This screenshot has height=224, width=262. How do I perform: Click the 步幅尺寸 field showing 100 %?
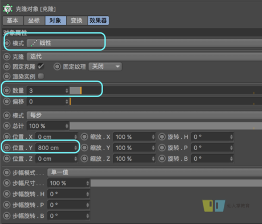tap(67, 183)
